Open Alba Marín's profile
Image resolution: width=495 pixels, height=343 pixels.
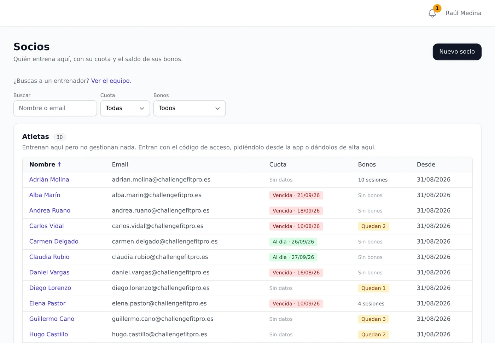point(45,195)
